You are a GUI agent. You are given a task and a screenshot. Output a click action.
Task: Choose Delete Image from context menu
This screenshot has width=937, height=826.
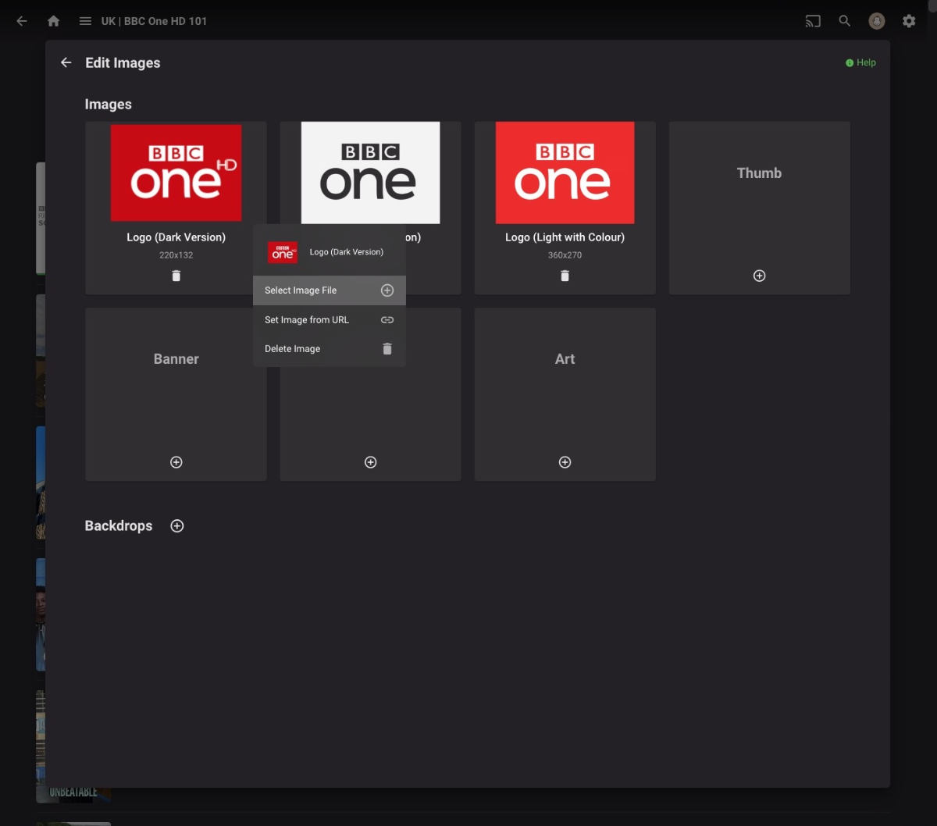pos(330,349)
